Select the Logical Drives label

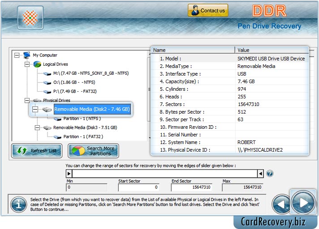pyautogui.click(x=56, y=64)
